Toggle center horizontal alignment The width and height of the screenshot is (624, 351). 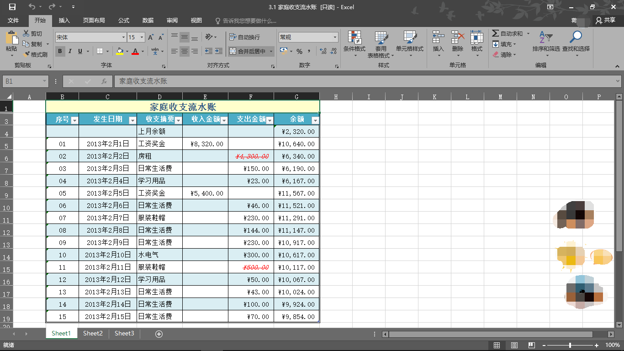[185, 51]
